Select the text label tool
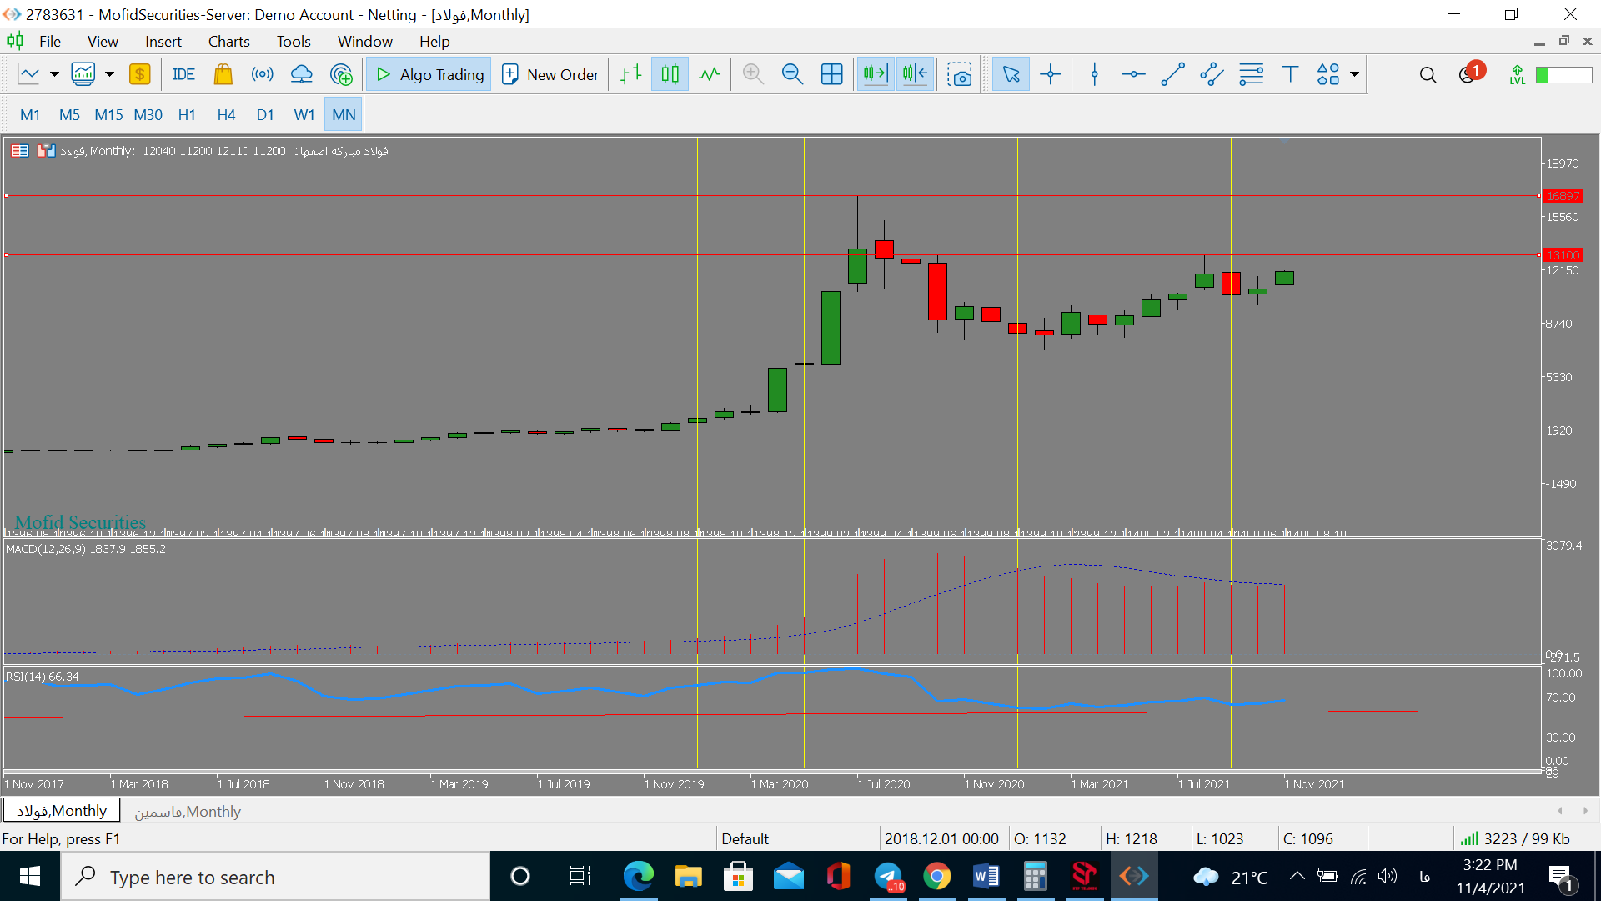 click(x=1290, y=74)
